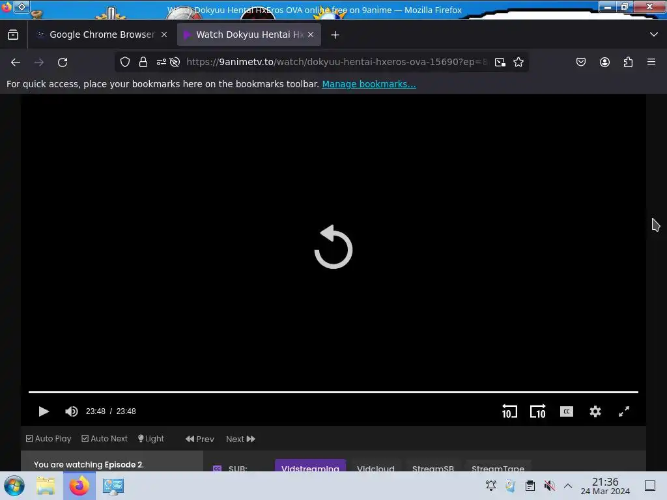Open notifications bell in system tray

point(491,486)
